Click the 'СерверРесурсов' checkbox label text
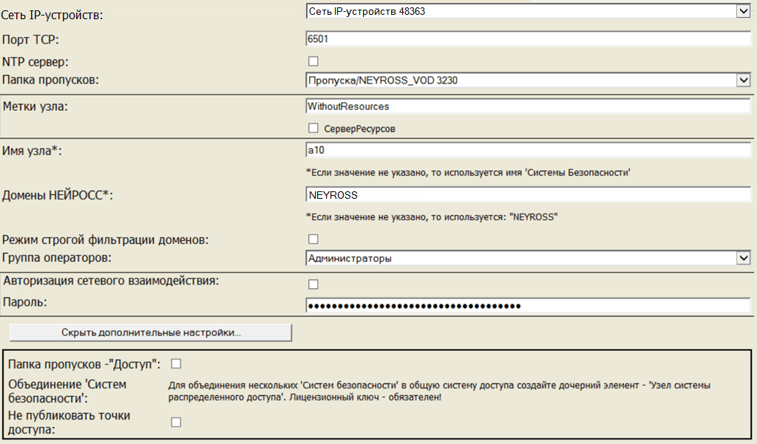The height and width of the screenshot is (444, 757). 361,129
